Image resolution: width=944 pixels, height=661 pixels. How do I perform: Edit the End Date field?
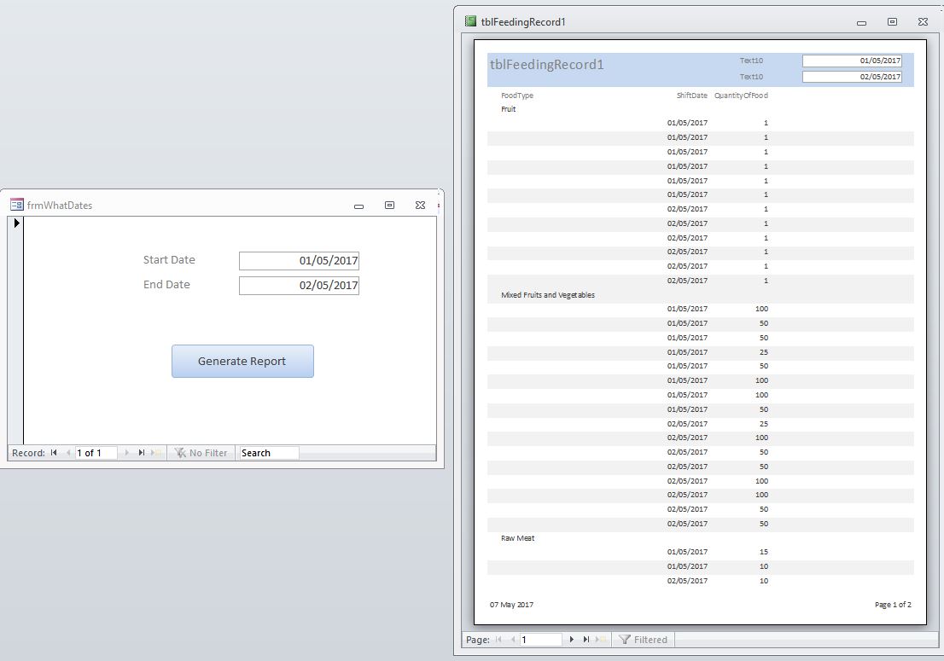click(x=299, y=285)
